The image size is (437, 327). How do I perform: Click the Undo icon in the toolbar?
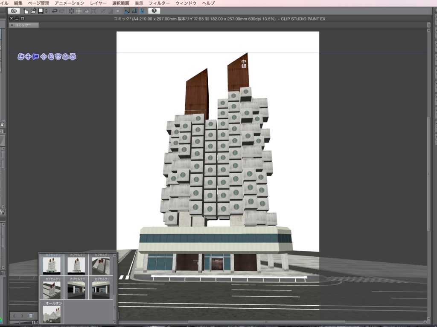(x=55, y=11)
